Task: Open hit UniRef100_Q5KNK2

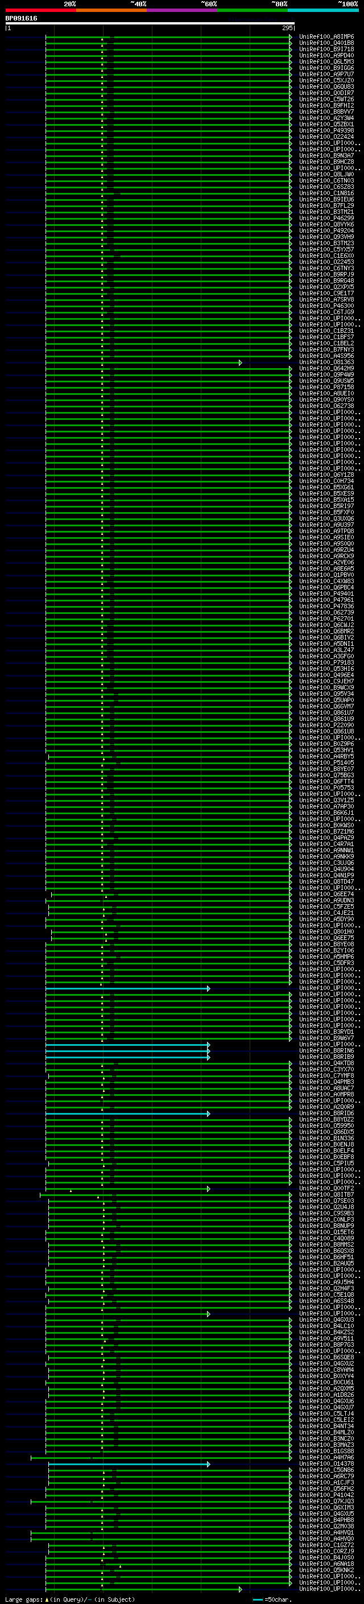Action: point(326,1570)
